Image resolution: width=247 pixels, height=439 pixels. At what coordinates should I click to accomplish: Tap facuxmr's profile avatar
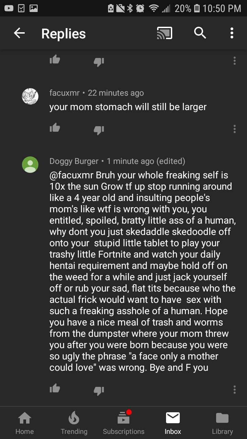tap(30, 96)
